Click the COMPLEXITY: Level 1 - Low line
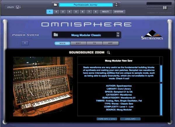The height and width of the screenshot is (127, 175). point(119,107)
